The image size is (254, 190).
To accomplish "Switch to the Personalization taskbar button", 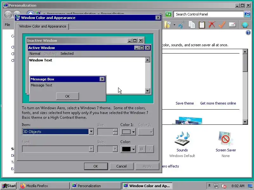I will tap(96, 186).
